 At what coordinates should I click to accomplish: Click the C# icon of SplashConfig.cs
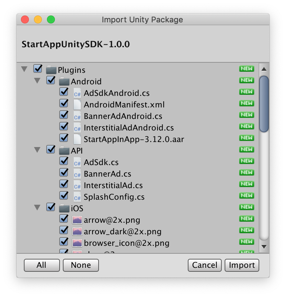[77, 197]
